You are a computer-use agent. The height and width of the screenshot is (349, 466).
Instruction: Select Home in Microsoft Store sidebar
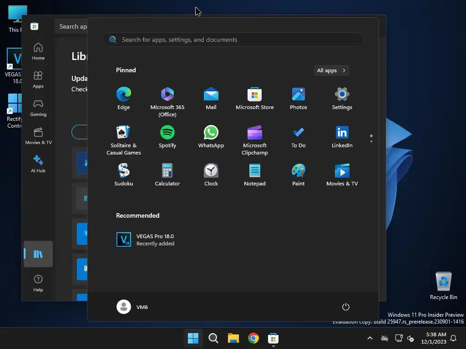click(38, 52)
